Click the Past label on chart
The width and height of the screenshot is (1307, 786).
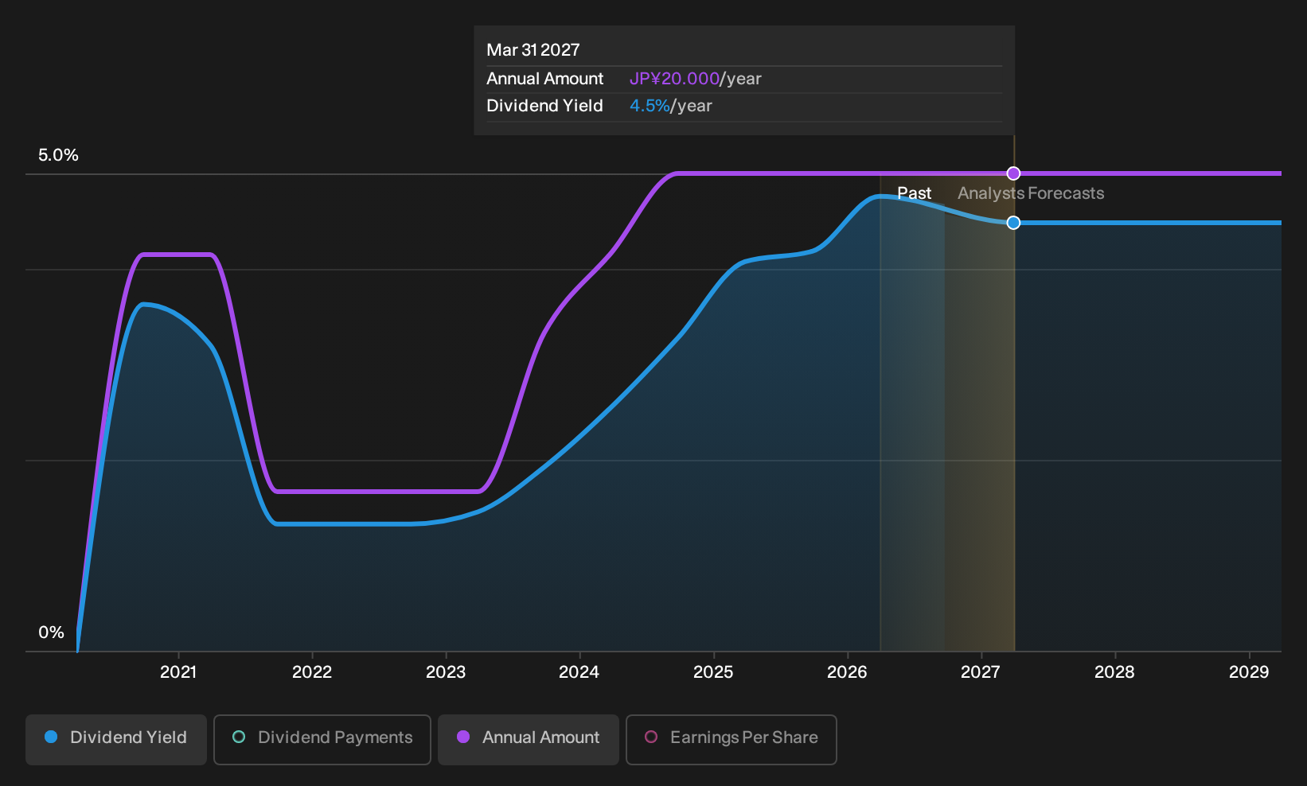click(915, 193)
